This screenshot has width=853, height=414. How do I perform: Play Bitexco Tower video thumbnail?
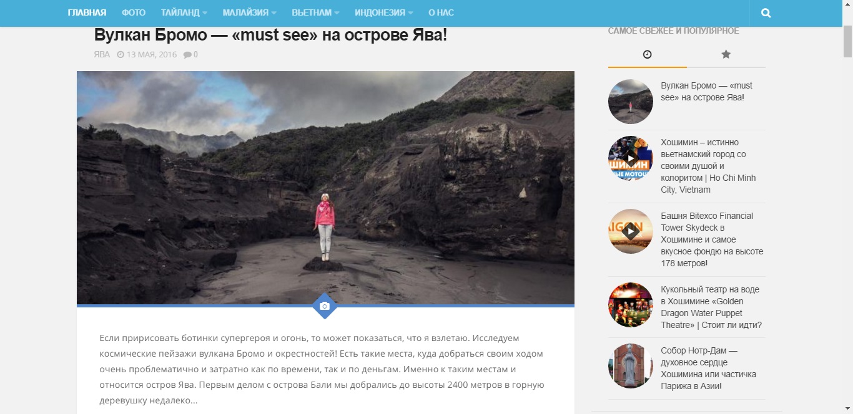tap(631, 231)
